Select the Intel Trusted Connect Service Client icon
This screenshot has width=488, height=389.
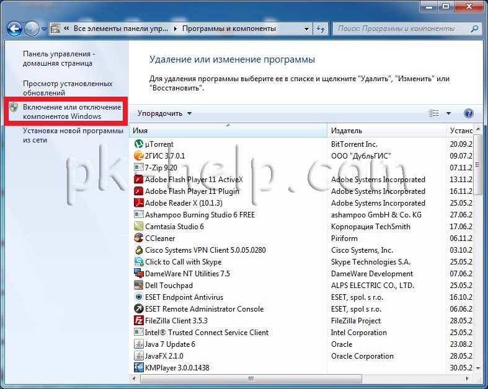[x=138, y=333]
